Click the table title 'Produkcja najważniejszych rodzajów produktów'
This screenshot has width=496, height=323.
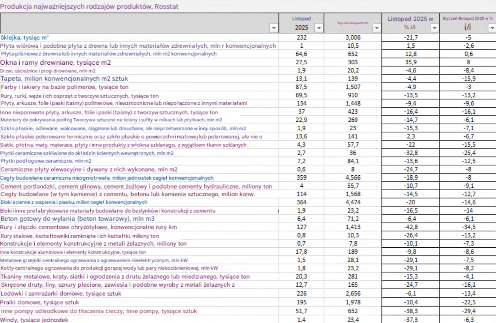pos(89,7)
